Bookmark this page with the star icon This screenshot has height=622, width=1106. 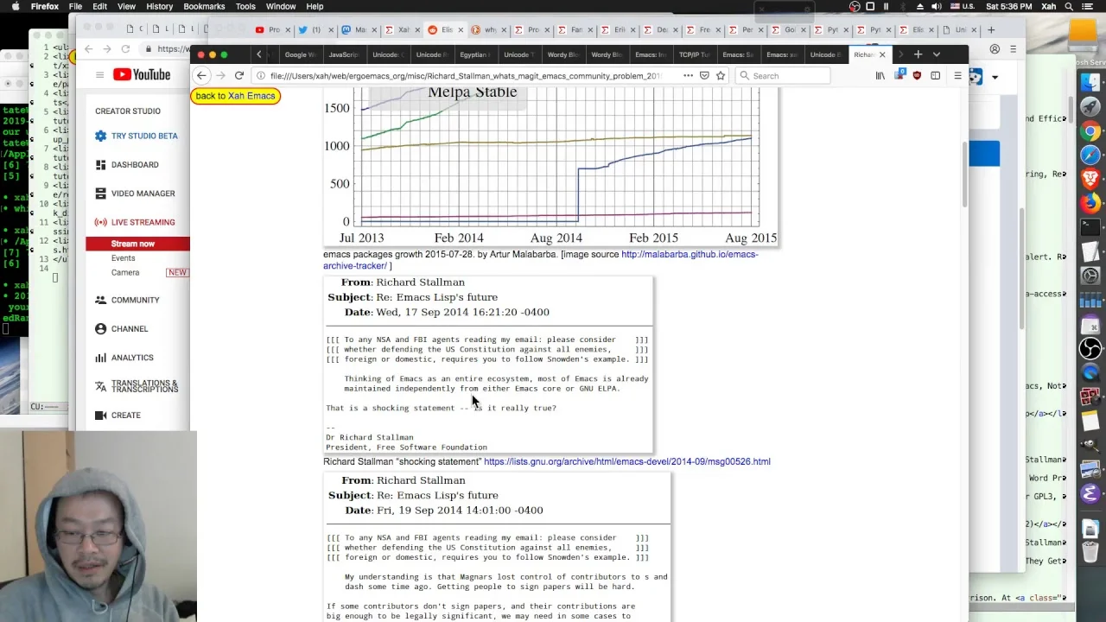pos(721,76)
